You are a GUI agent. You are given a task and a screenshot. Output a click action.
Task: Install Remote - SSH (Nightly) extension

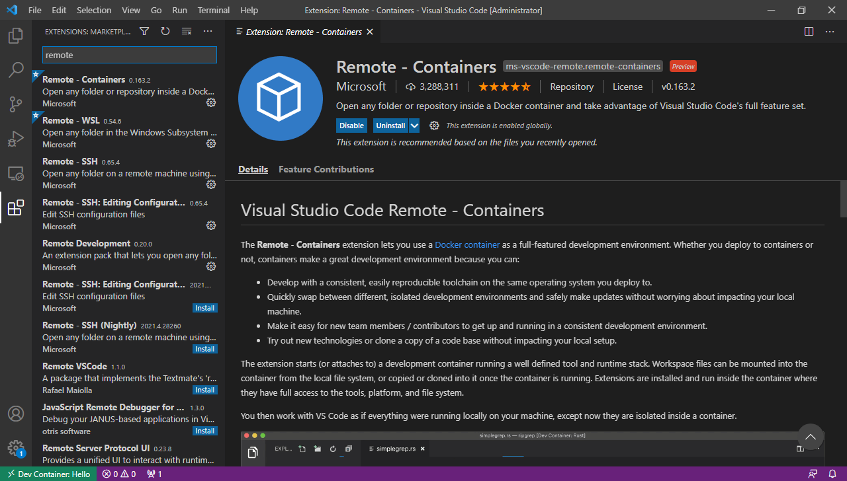(204, 349)
